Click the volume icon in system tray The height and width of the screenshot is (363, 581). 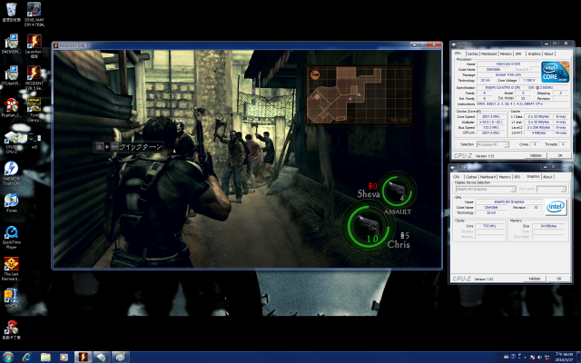(x=540, y=357)
